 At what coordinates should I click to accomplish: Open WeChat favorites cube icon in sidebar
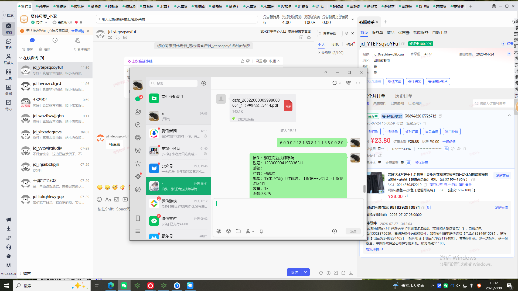coord(138,125)
